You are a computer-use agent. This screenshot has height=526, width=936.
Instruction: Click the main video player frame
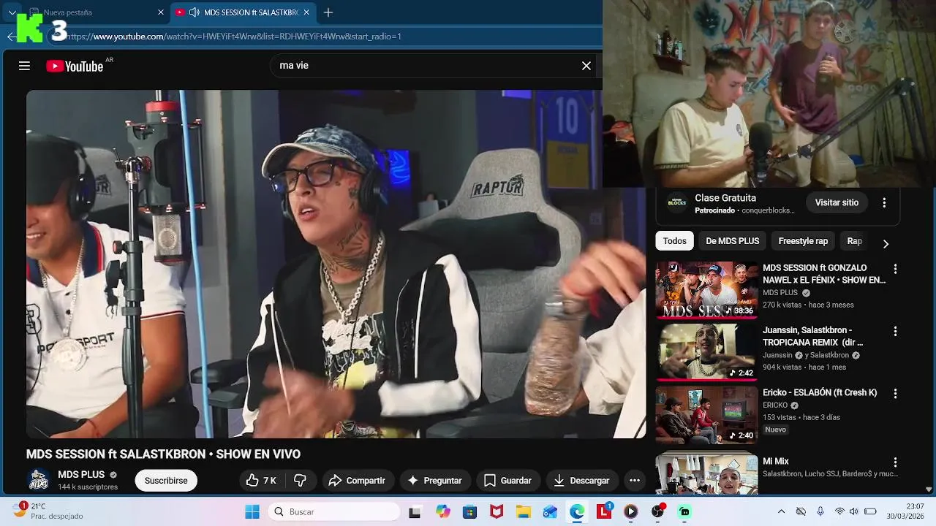pyautogui.click(x=336, y=264)
